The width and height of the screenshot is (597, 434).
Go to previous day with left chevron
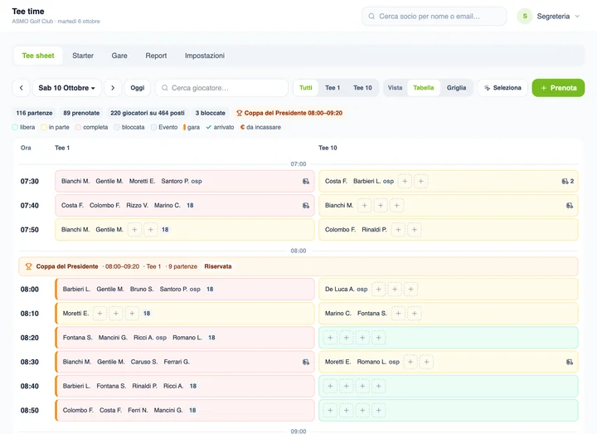click(x=22, y=88)
